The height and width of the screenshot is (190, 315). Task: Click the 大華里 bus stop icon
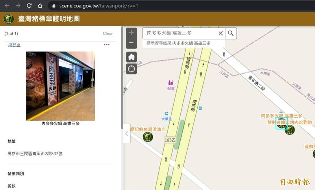[x=167, y=114]
